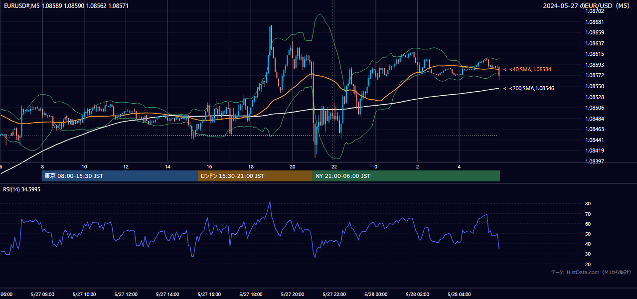Click RSI scale level 70

coord(588,214)
